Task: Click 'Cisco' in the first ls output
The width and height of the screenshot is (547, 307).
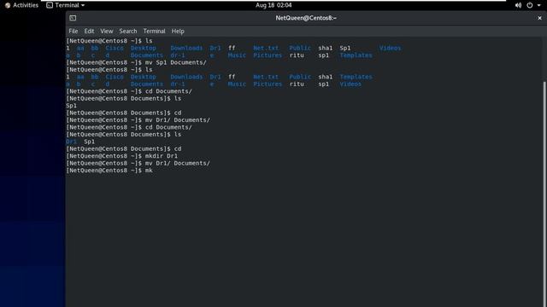Action: pyautogui.click(x=115, y=48)
